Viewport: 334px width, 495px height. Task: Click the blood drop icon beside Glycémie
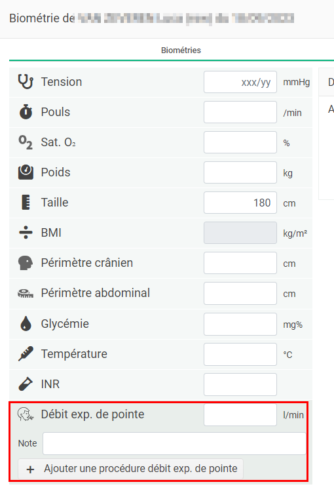pos(26,324)
